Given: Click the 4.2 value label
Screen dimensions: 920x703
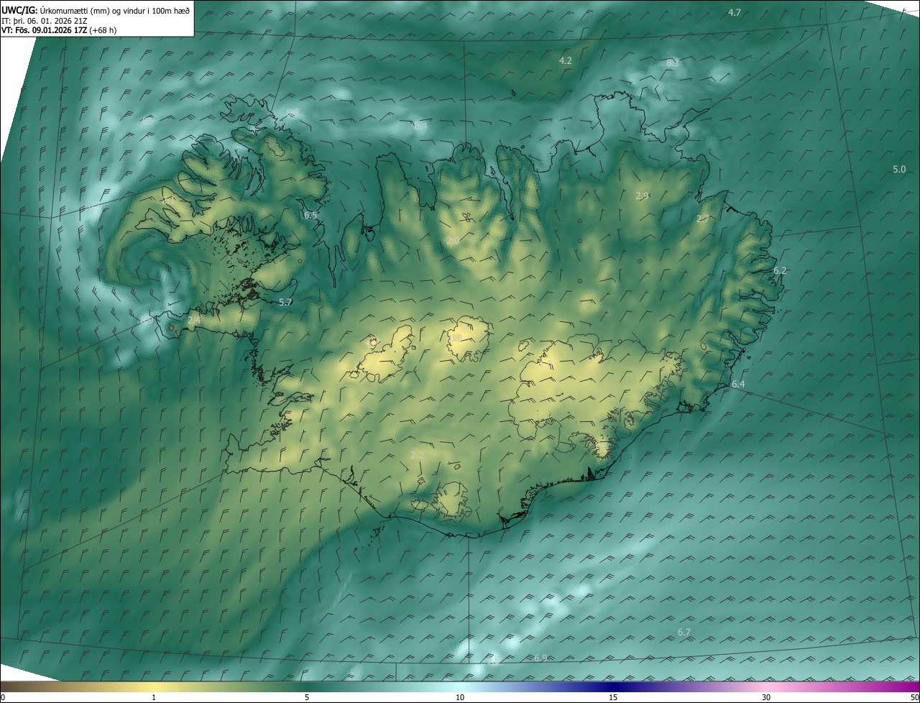Looking at the screenshot, I should [566, 61].
